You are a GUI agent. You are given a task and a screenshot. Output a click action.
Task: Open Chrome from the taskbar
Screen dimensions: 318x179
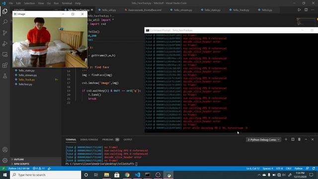point(127,175)
